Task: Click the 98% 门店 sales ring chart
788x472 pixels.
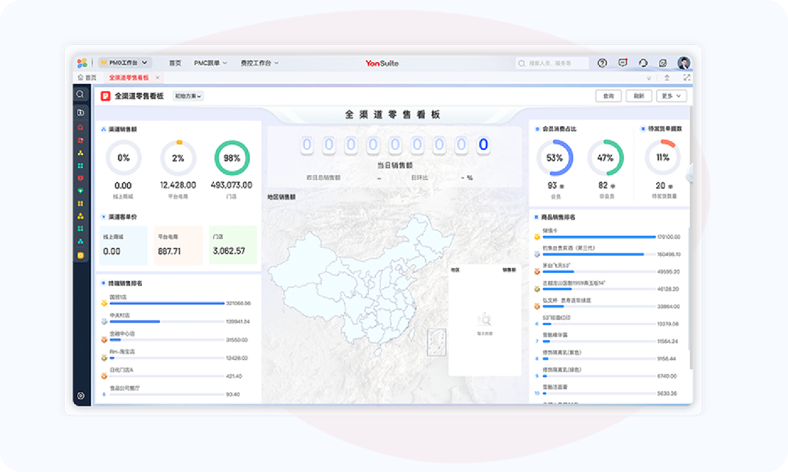Action: [232, 158]
